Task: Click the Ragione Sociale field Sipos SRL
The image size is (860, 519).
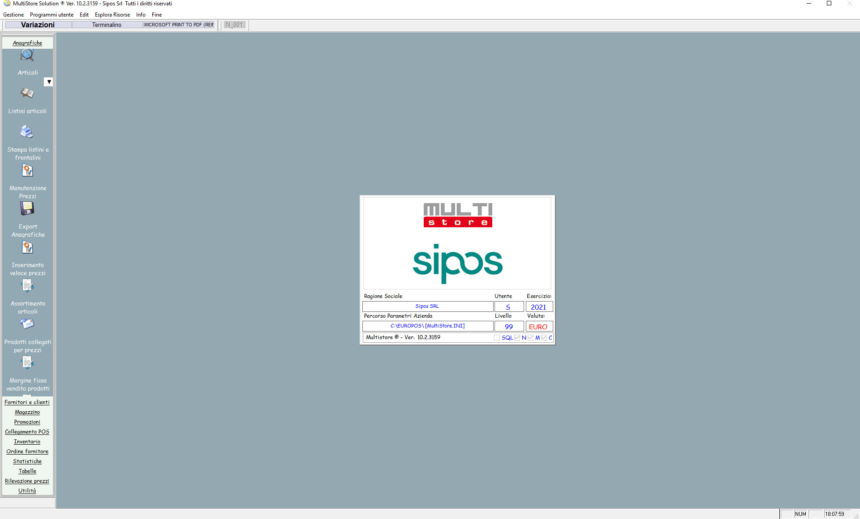Action: (428, 306)
